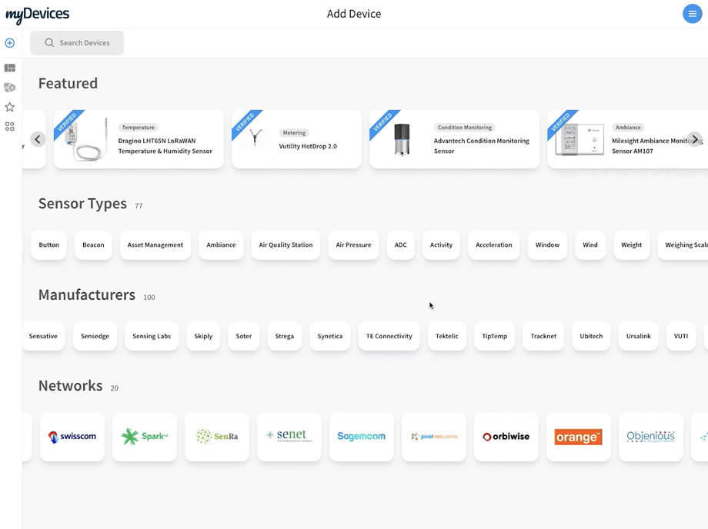
Task: Click the magnifier icon in search box
Action: (x=49, y=43)
